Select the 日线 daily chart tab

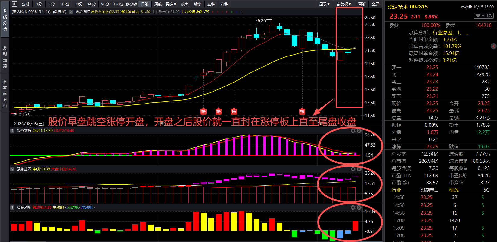coord(145,4)
